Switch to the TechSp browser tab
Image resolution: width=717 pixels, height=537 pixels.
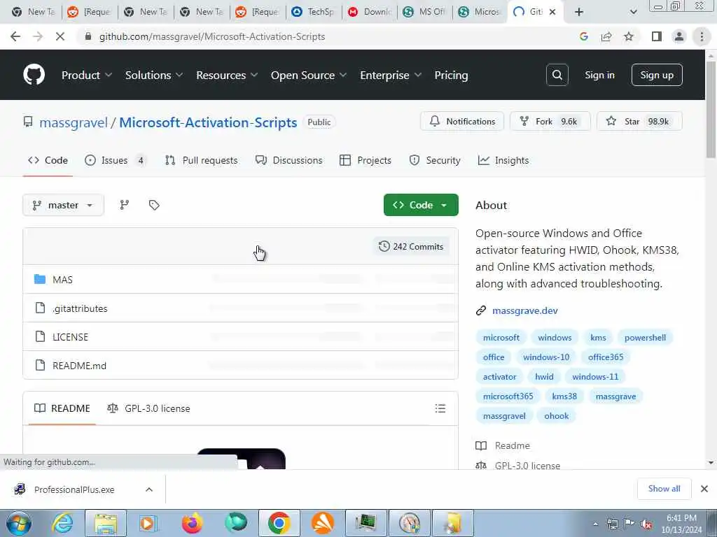click(x=314, y=12)
